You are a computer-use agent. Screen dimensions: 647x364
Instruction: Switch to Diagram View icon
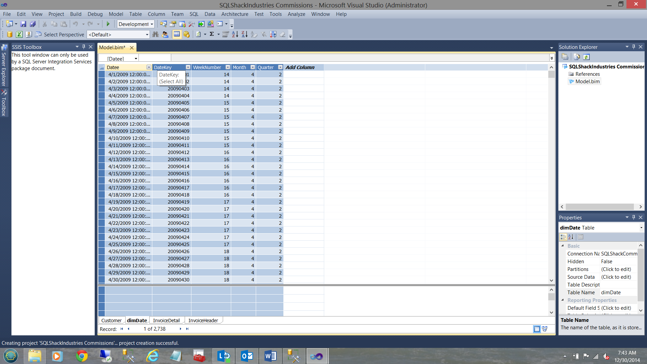pos(545,329)
